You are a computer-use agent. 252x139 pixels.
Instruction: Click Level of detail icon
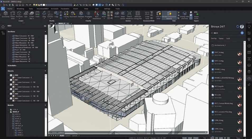click(x=158, y=15)
